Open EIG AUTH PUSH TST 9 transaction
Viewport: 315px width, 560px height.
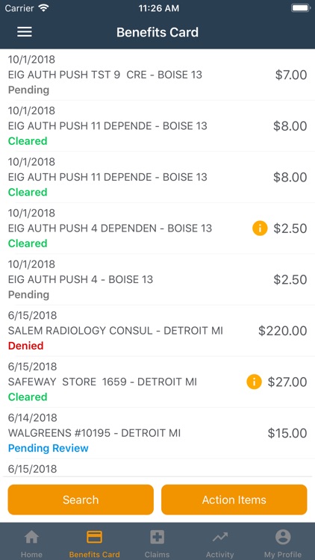157,75
